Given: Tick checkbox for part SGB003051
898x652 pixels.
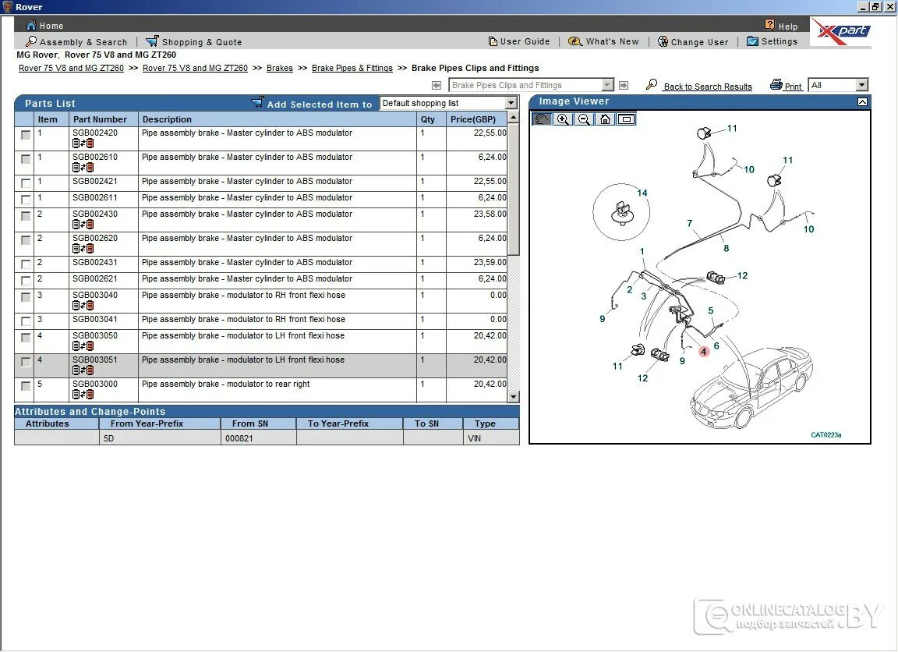Looking at the screenshot, I should coord(25,362).
